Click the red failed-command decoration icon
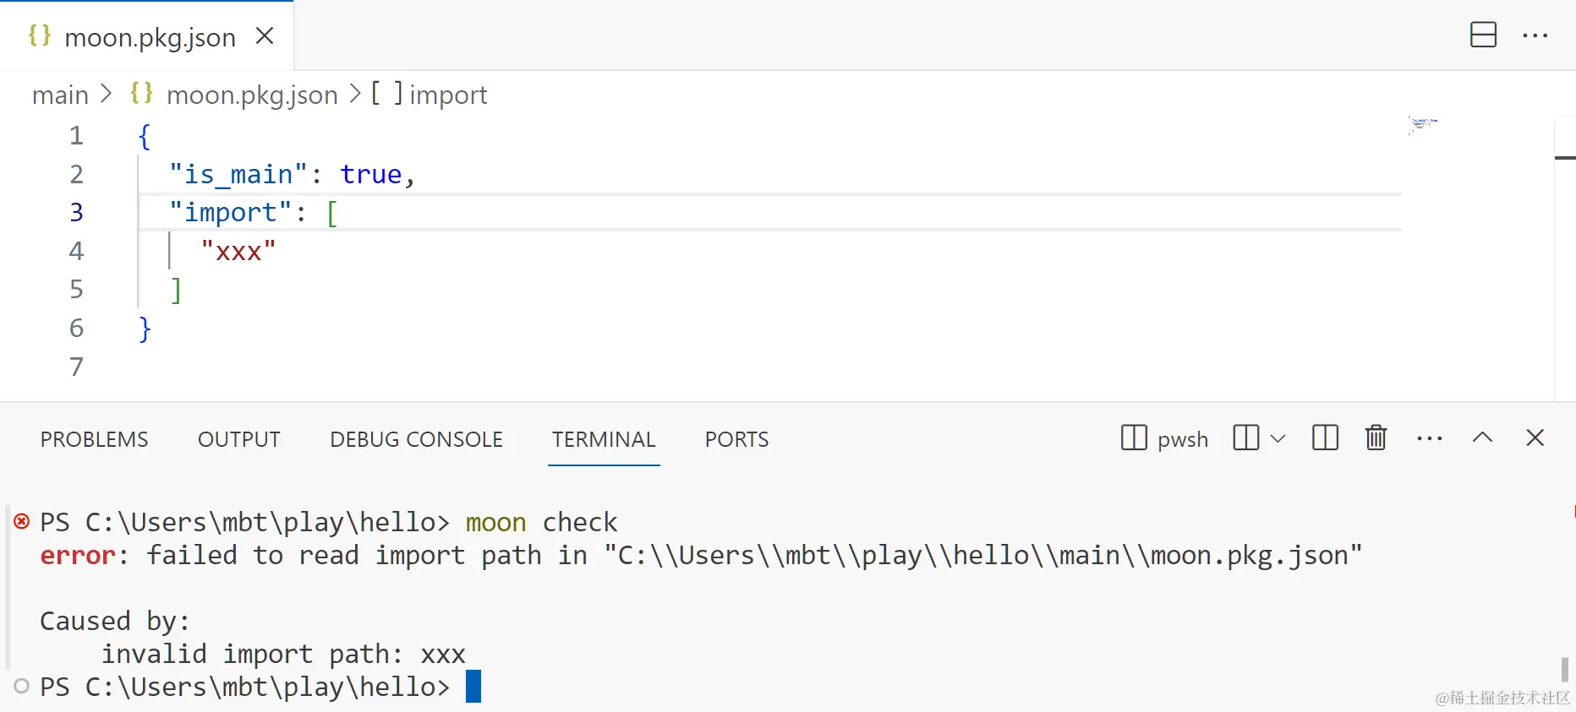1576x712 pixels. coord(22,521)
